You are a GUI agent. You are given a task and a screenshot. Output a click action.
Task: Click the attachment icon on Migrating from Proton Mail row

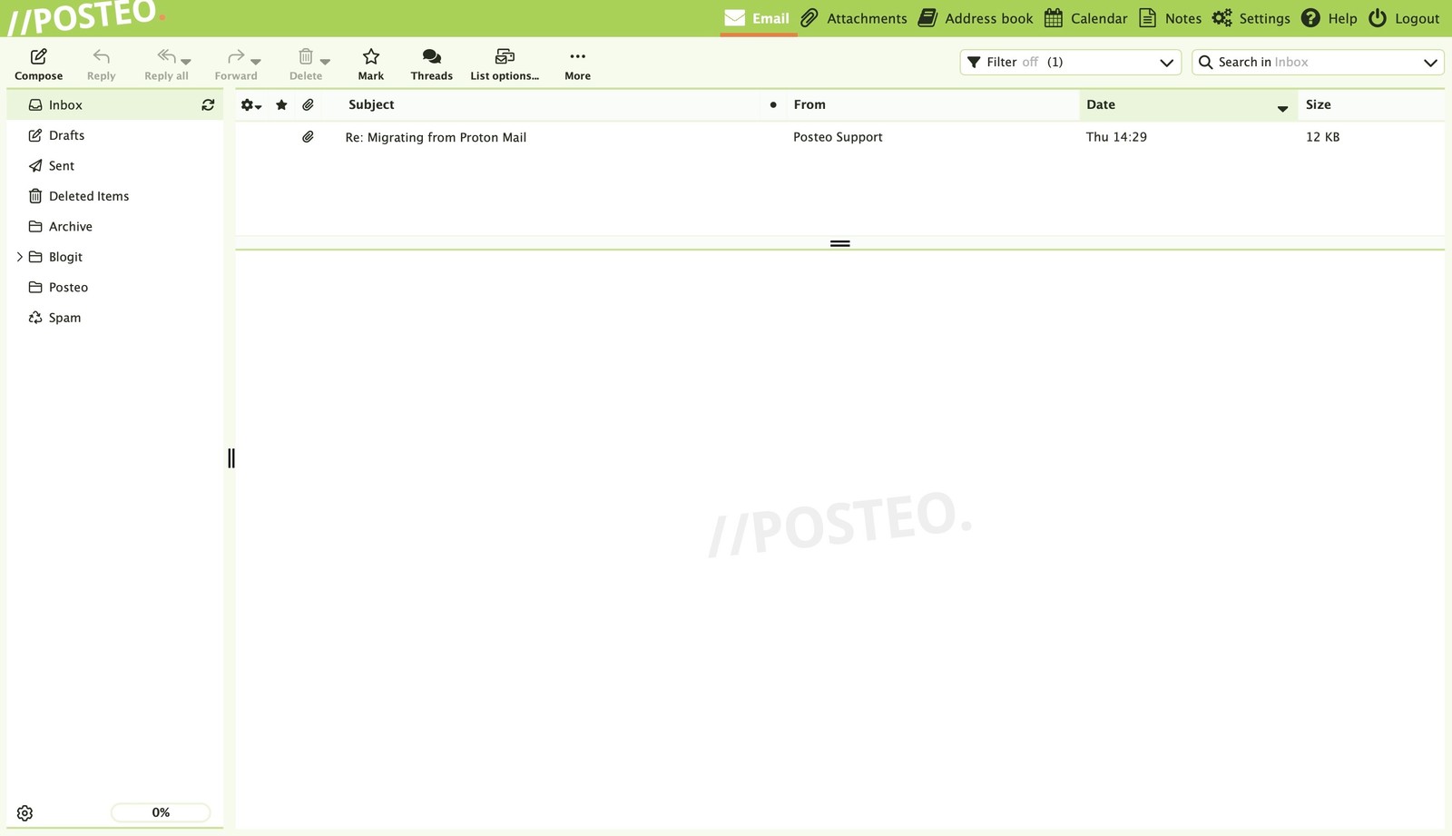click(x=309, y=137)
